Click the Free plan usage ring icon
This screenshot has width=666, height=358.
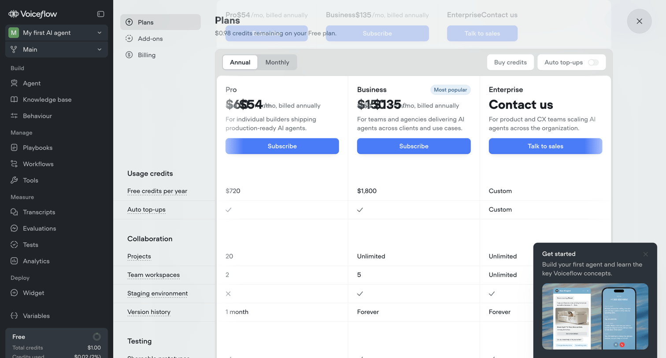(x=96, y=337)
